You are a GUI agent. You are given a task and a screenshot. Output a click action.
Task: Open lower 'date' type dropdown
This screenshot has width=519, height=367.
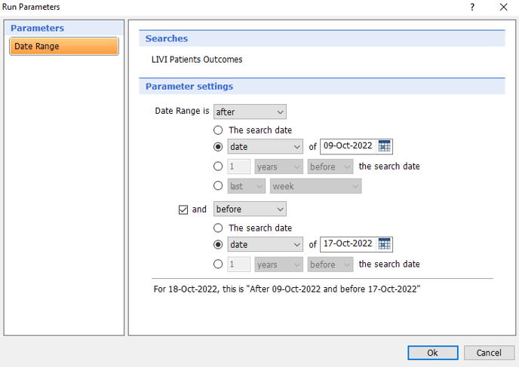pyautogui.click(x=266, y=244)
